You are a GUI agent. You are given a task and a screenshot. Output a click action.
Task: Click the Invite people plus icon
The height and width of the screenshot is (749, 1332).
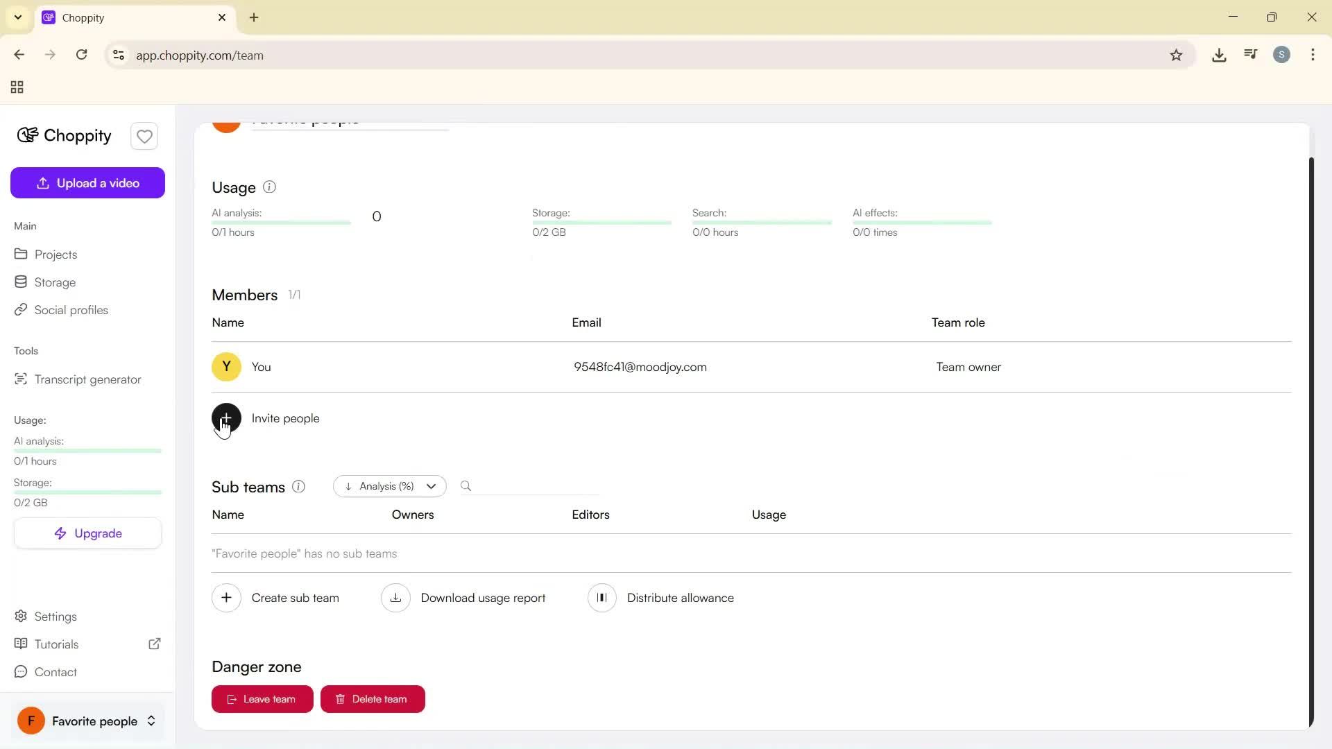click(225, 418)
